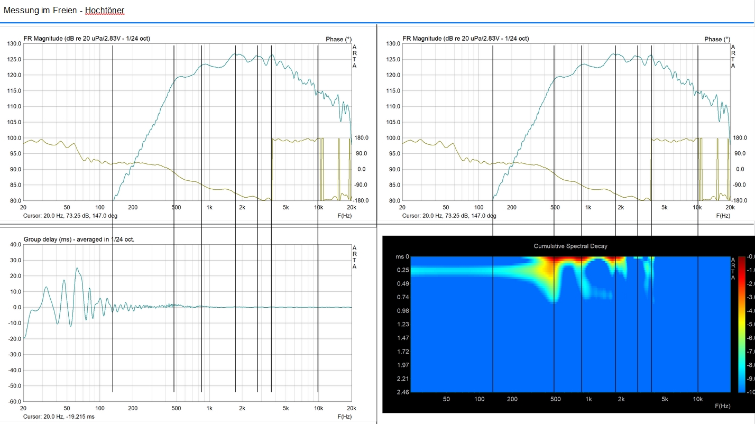Click the 180.0 phase axis label on right chart
Screen dimensions: 755x424
(738, 138)
